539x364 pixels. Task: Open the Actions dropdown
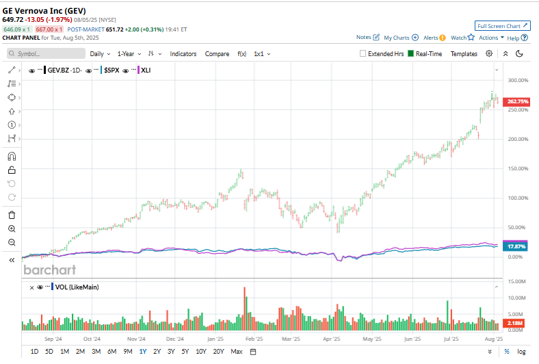492,38
